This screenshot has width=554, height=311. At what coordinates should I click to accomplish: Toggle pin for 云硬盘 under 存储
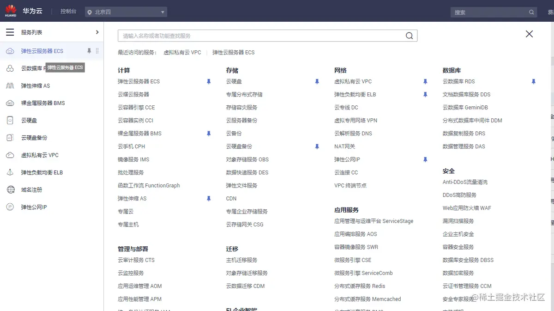[317, 81]
